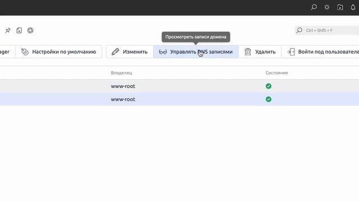Click the Настройки по умолчанию button
359x202 pixels.
point(58,52)
